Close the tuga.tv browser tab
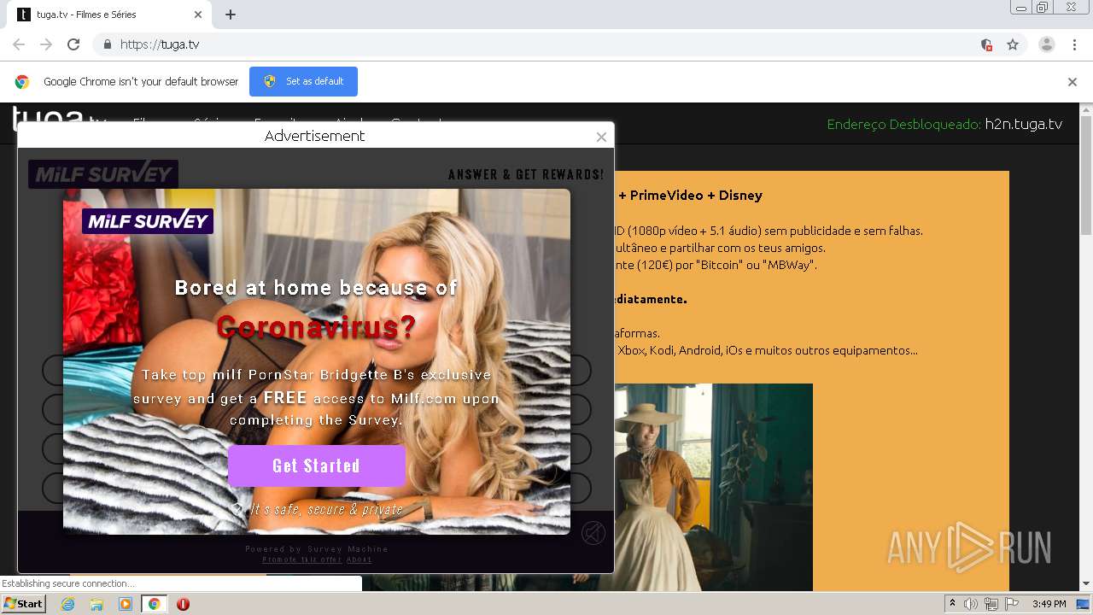Image resolution: width=1093 pixels, height=615 pixels. click(x=198, y=15)
